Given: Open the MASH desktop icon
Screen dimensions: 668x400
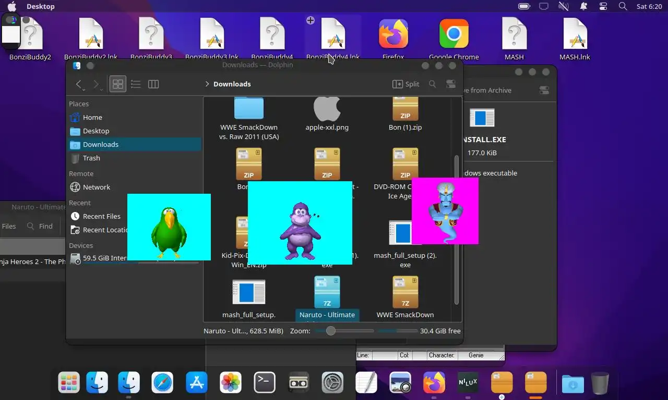Looking at the screenshot, I should 515,39.
